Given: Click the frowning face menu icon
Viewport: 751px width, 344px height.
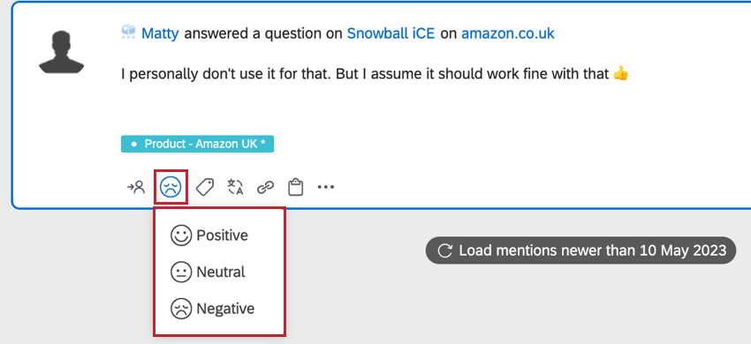Looking at the screenshot, I should (181, 309).
